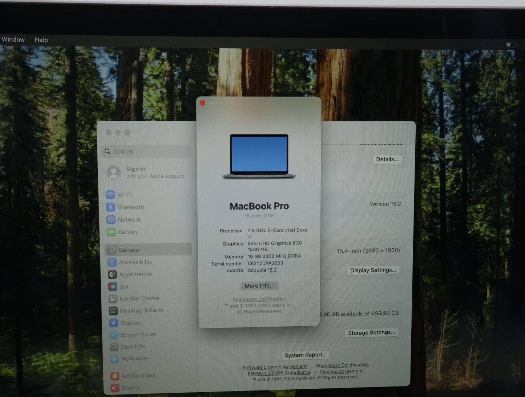525x397 pixels.
Task: Click the MacBook Pro laptop image
Action: 259,157
